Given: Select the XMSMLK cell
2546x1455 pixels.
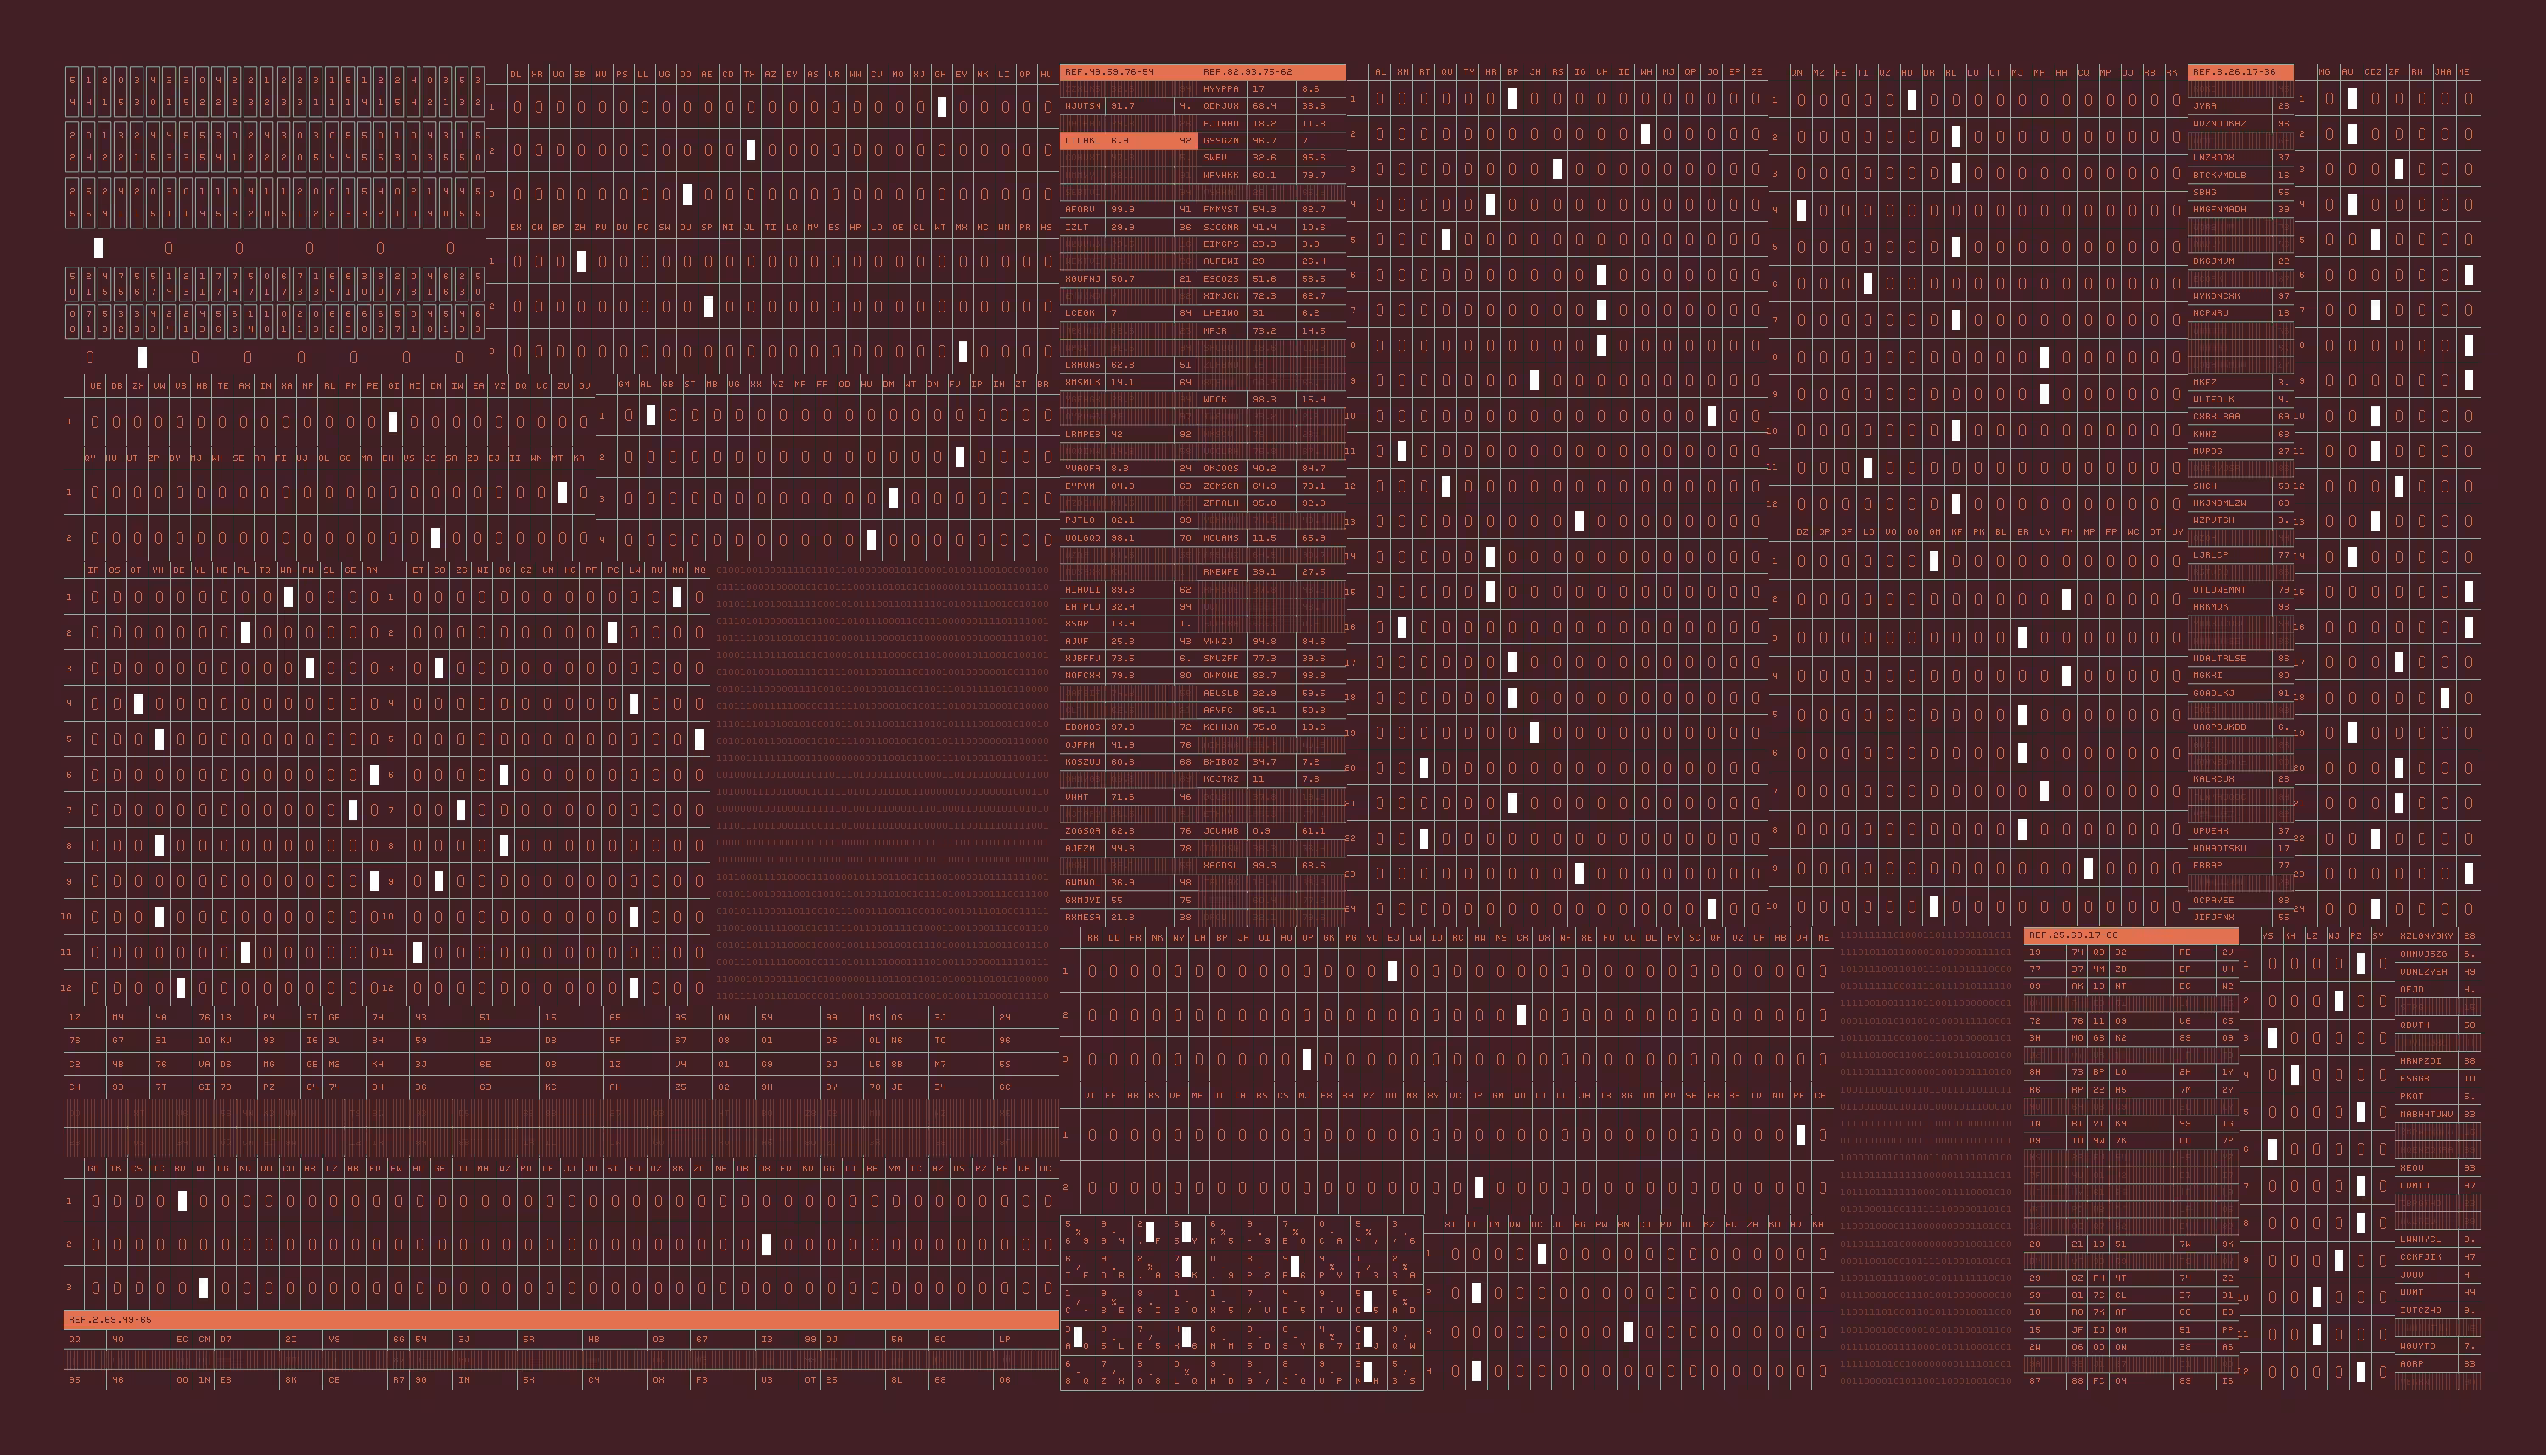Looking at the screenshot, I should (1083, 382).
